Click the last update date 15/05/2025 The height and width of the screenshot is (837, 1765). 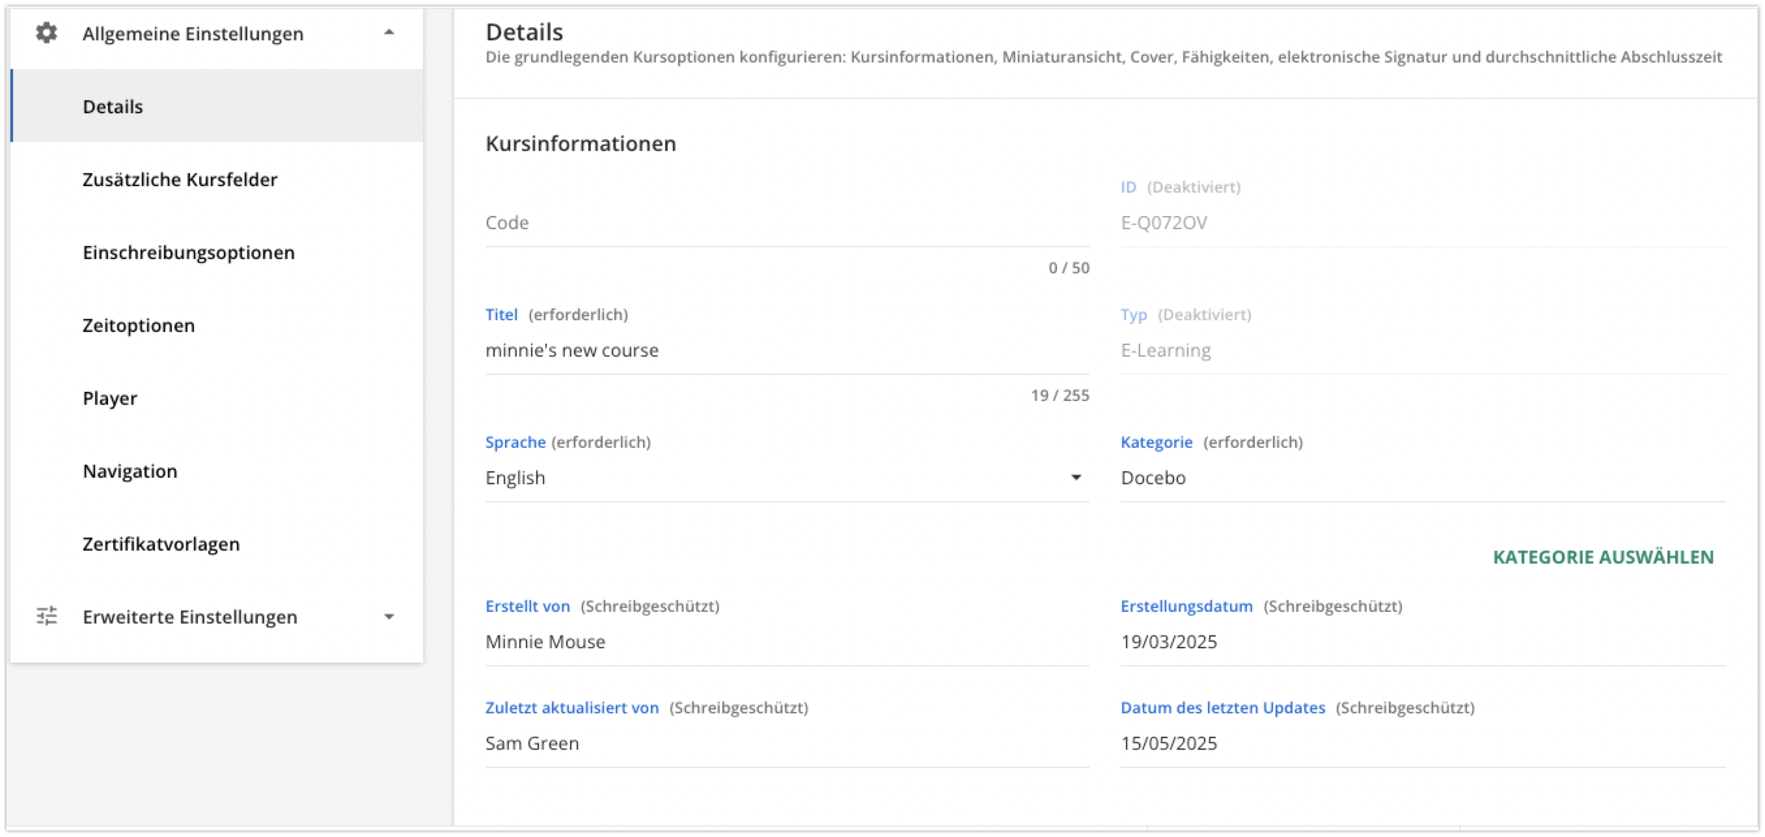pyautogui.click(x=1169, y=743)
